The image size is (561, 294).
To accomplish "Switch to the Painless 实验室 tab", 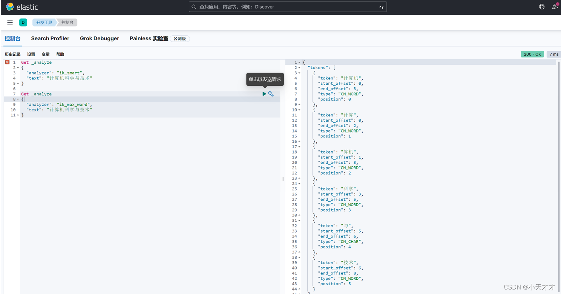I will pos(149,38).
